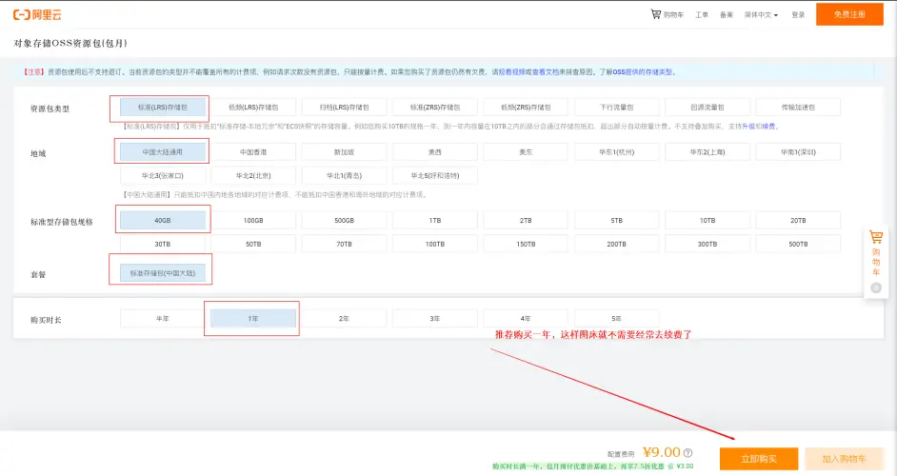Image resolution: width=897 pixels, height=476 pixels.
Task: Select 传输加速包 resource type
Action: [798, 107]
